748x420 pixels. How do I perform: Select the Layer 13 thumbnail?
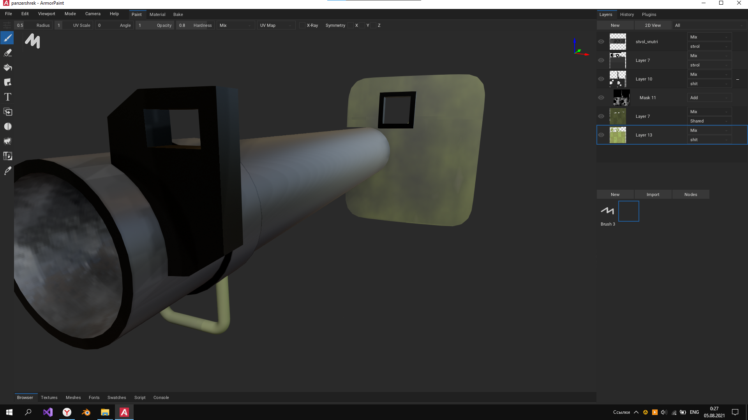(618, 135)
